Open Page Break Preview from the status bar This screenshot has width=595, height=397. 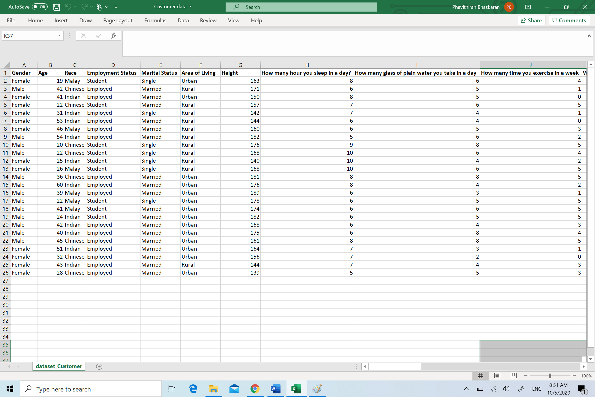[513, 375]
